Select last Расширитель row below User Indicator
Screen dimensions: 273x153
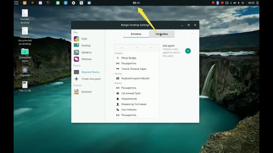pyautogui.click(x=136, y=115)
